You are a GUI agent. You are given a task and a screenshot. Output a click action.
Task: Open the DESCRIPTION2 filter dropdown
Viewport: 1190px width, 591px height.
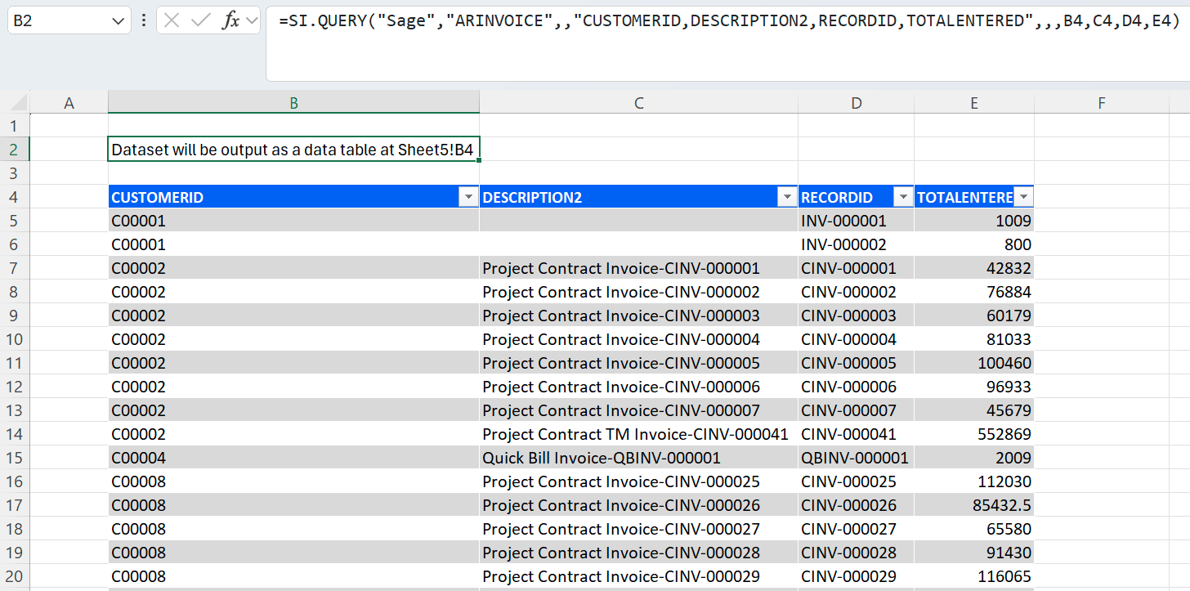coord(787,197)
